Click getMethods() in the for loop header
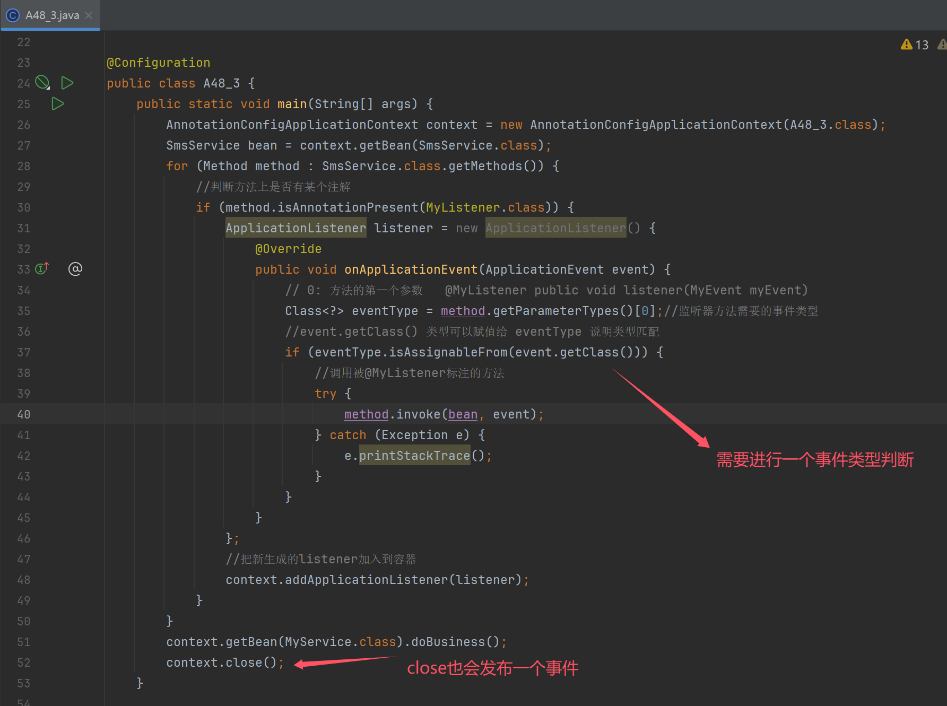This screenshot has height=706, width=947. click(x=496, y=166)
